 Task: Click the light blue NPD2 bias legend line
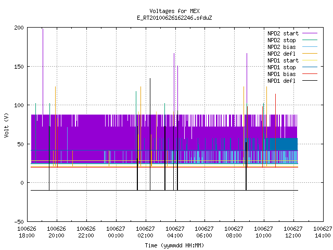310,47
